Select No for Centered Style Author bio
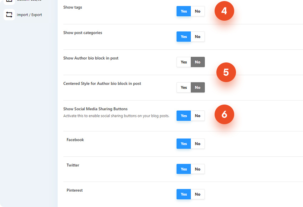This screenshot has height=207, width=303. tap(198, 87)
